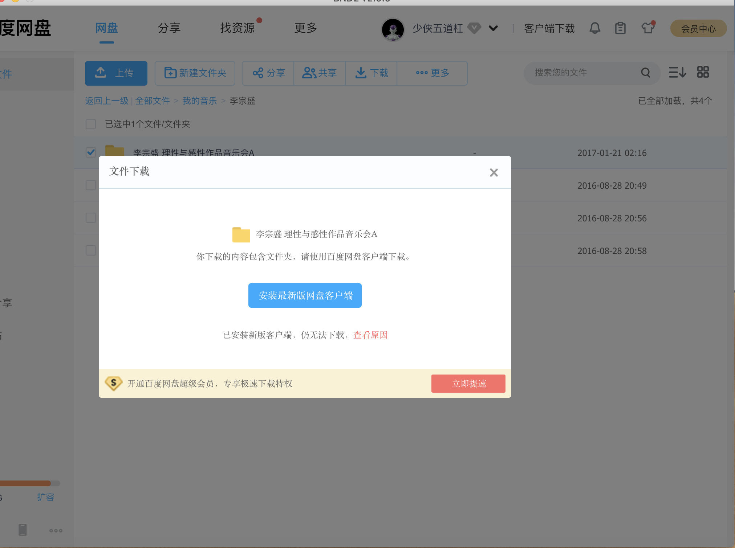
Task: Expand the user account dropdown
Action: point(493,28)
